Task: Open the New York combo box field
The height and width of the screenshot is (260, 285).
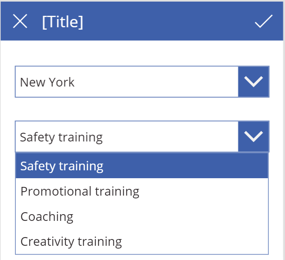Action: [x=142, y=82]
